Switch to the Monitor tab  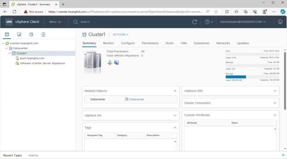[x=108, y=43]
